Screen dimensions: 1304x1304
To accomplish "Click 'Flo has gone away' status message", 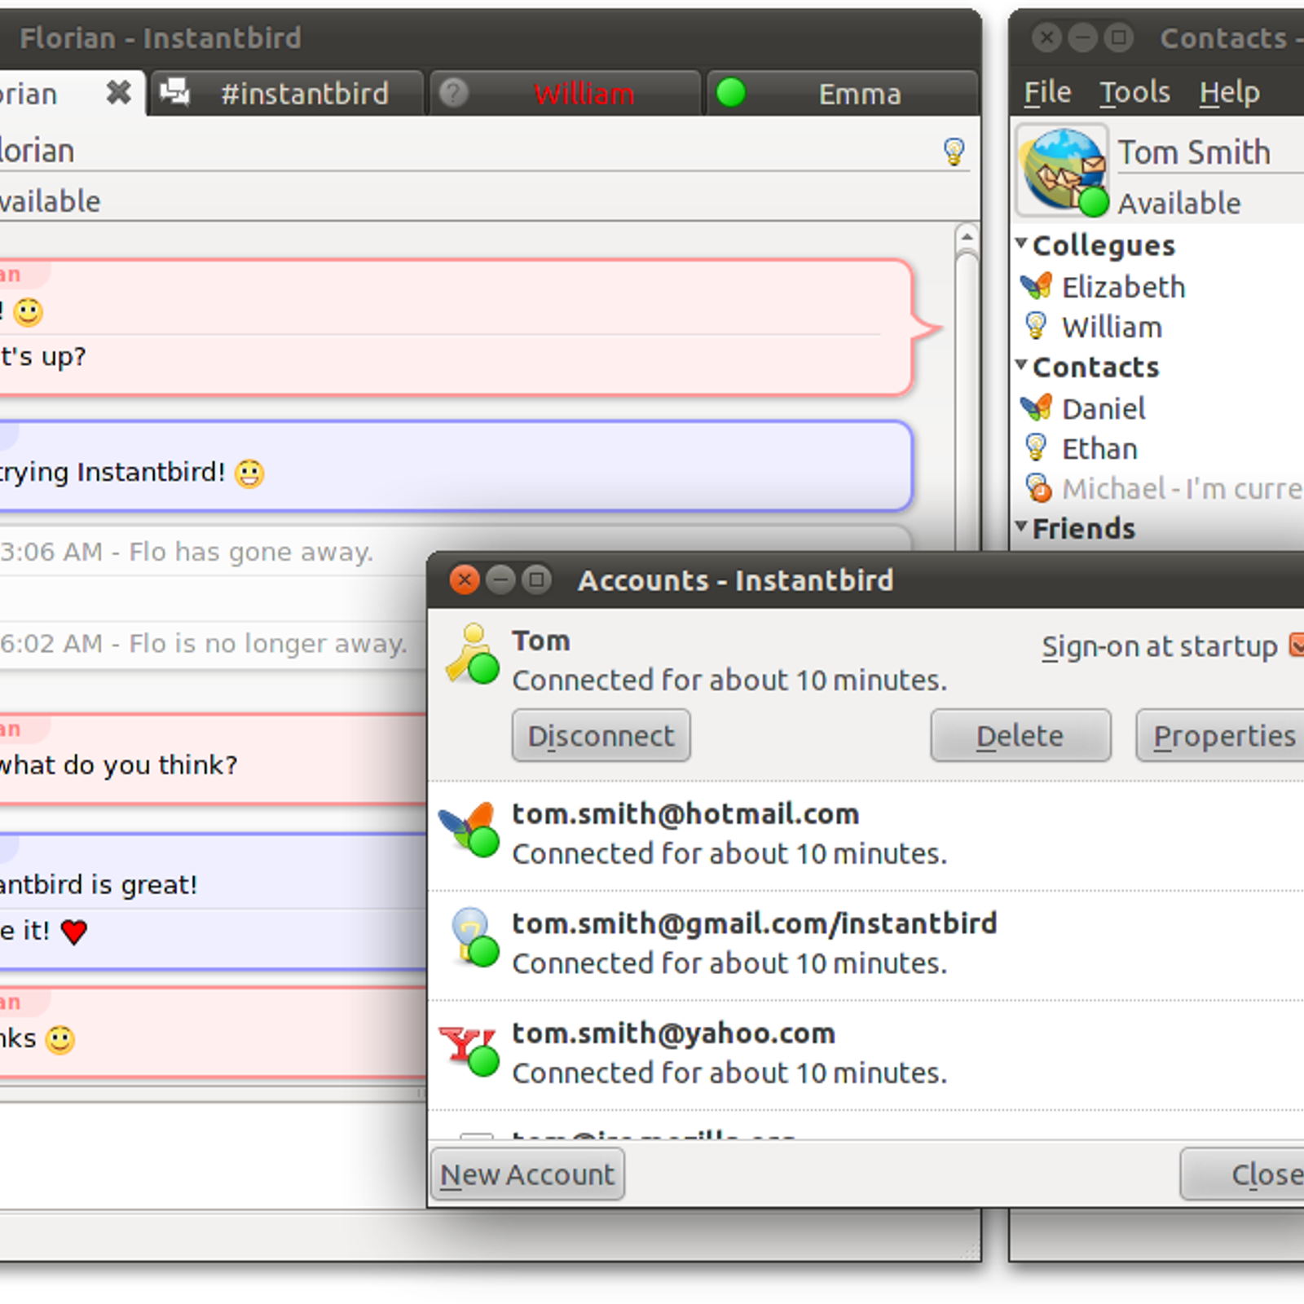I will point(187,552).
